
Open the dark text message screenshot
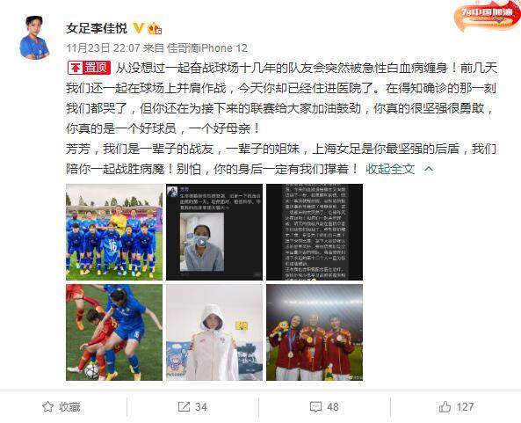[315, 232]
